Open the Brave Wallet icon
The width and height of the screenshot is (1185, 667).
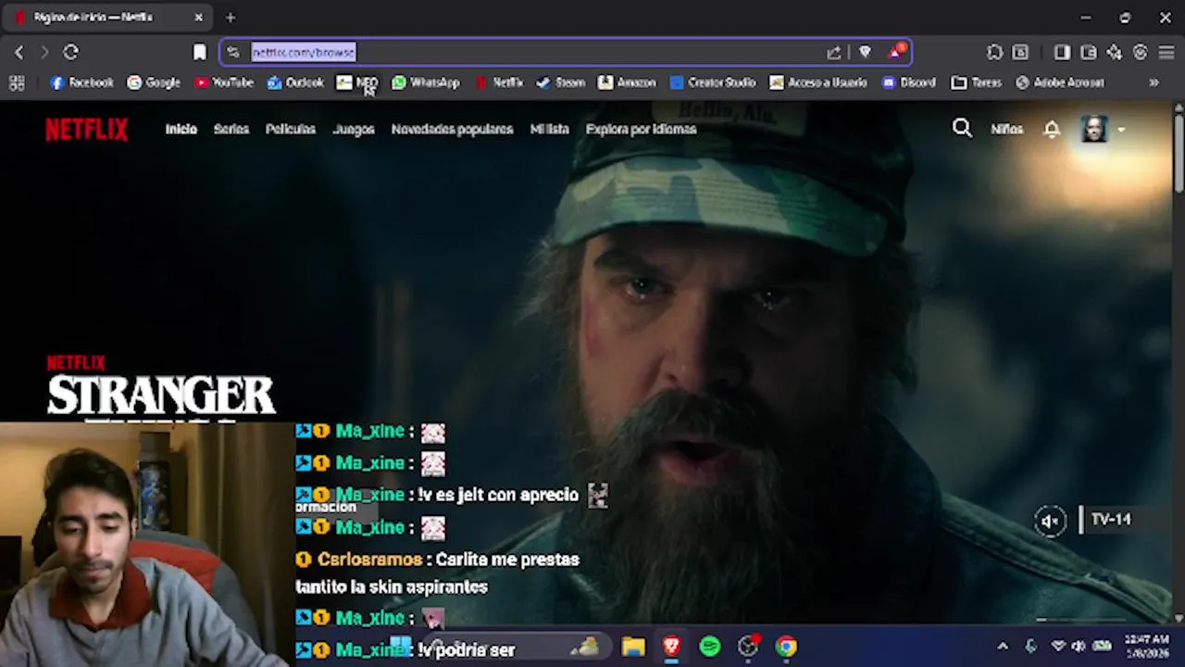(x=1089, y=53)
